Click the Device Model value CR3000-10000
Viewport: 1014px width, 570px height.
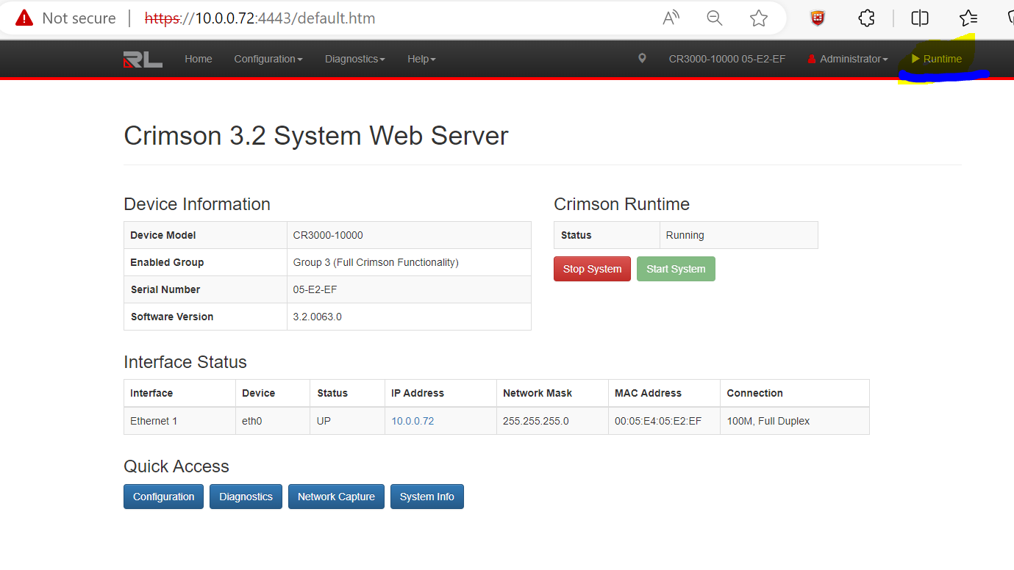click(328, 235)
